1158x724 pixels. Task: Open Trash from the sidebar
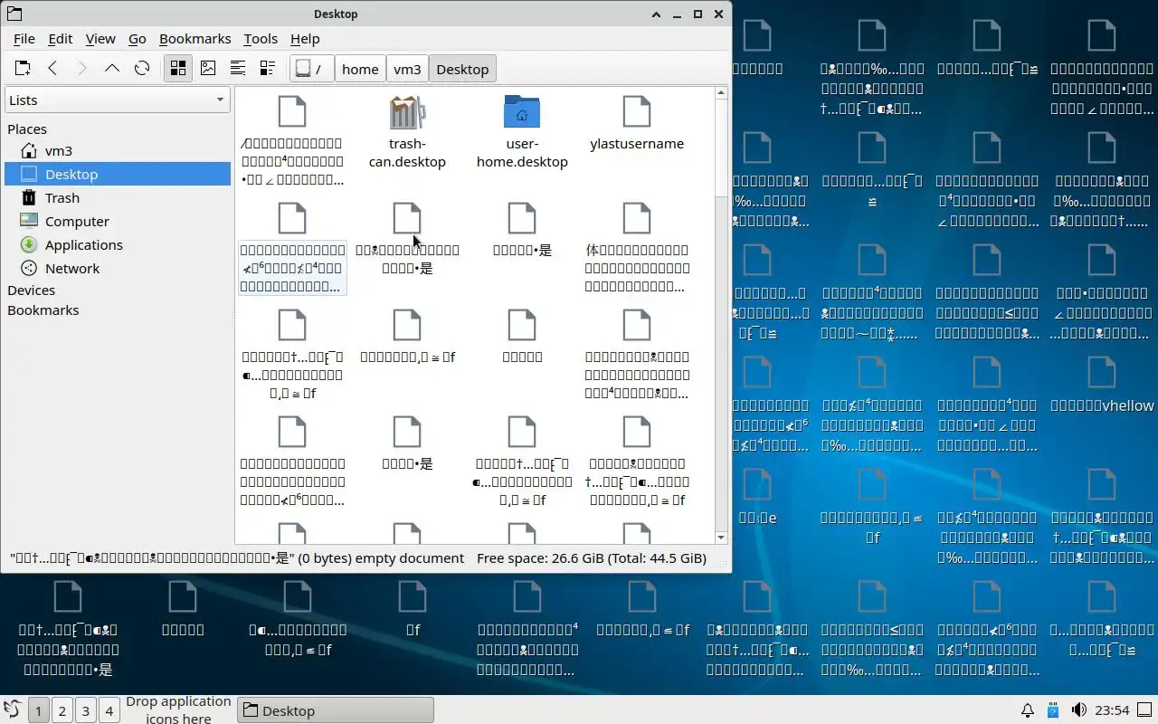pos(118,197)
